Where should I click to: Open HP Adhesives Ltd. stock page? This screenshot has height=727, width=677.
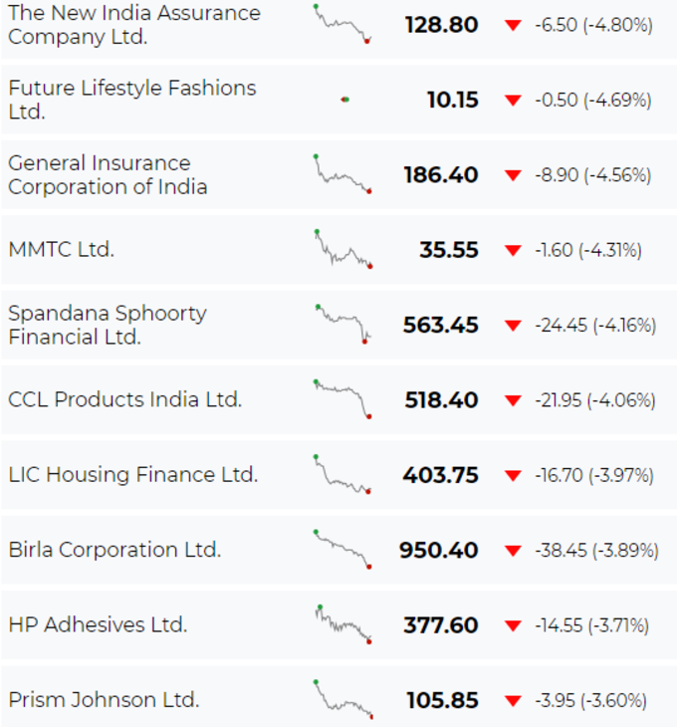pyautogui.click(x=98, y=625)
